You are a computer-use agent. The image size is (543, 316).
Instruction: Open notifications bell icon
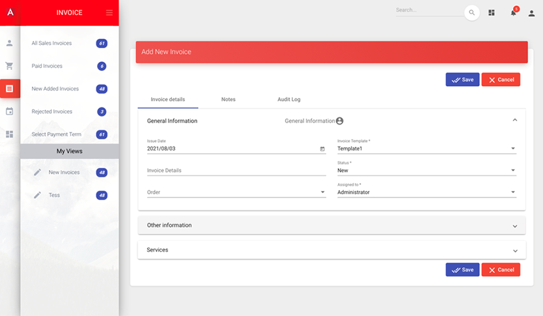tap(513, 13)
